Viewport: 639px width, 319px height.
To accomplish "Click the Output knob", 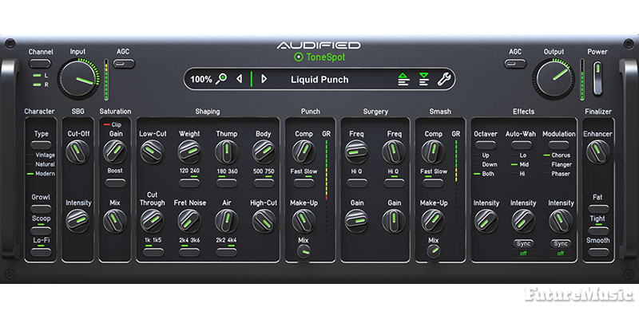I will tap(554, 78).
